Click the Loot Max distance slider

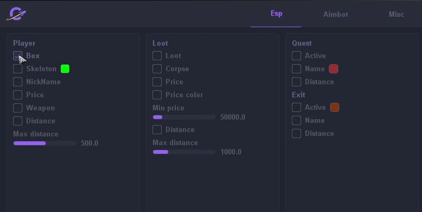pos(185,152)
